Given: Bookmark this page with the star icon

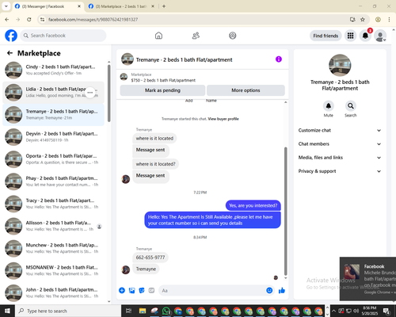Looking at the screenshot, I should click(363, 19).
